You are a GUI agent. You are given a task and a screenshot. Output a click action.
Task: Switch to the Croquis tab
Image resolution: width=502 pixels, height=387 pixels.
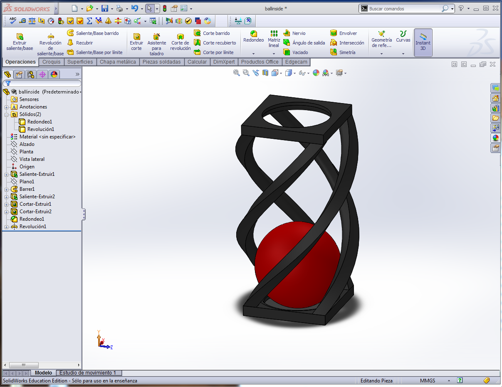click(52, 62)
